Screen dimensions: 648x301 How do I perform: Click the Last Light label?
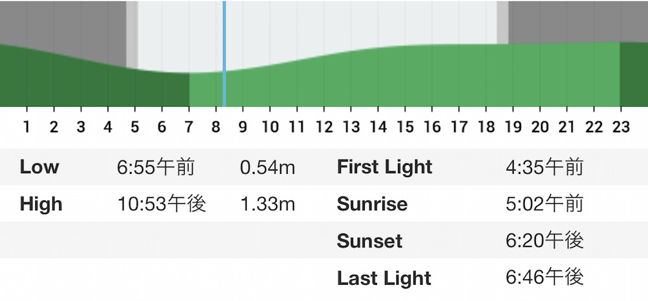[384, 278]
